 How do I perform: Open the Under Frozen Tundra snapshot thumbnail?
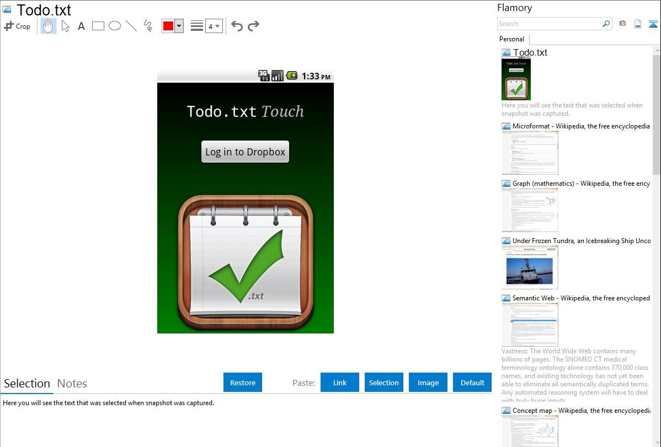pyautogui.click(x=530, y=267)
